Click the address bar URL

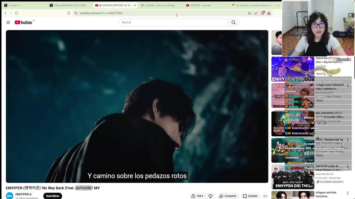pos(101,13)
